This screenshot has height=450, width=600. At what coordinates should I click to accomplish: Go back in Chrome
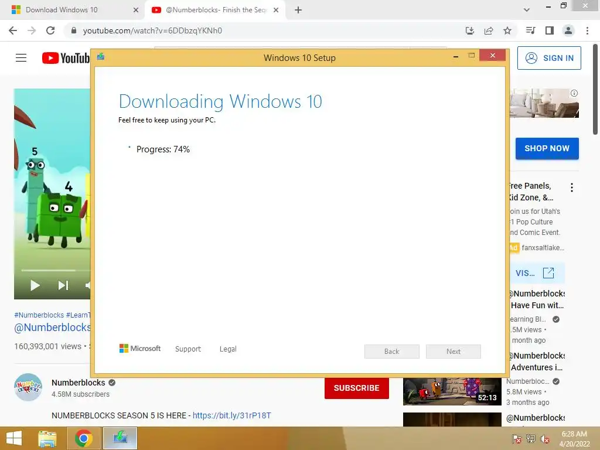pos(13,30)
